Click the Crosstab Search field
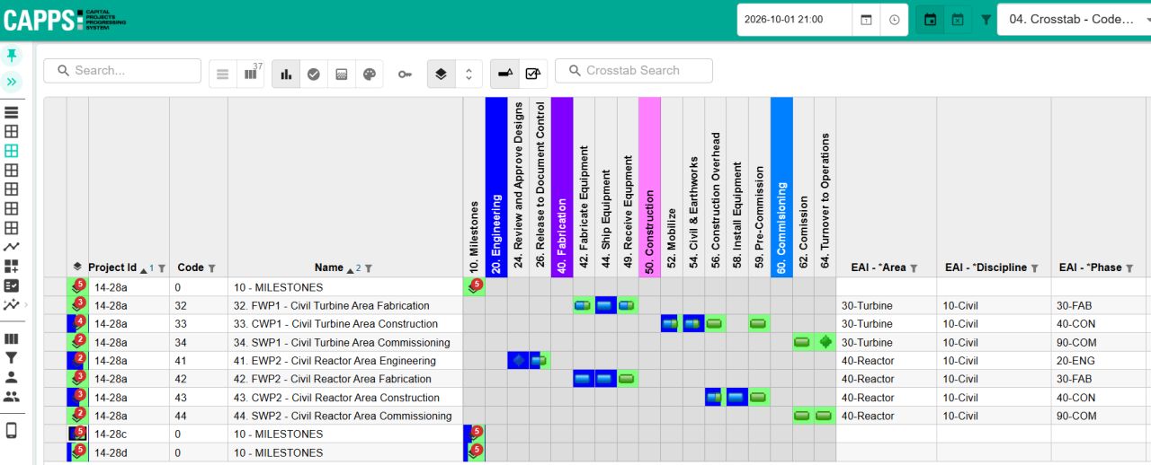 pos(634,71)
